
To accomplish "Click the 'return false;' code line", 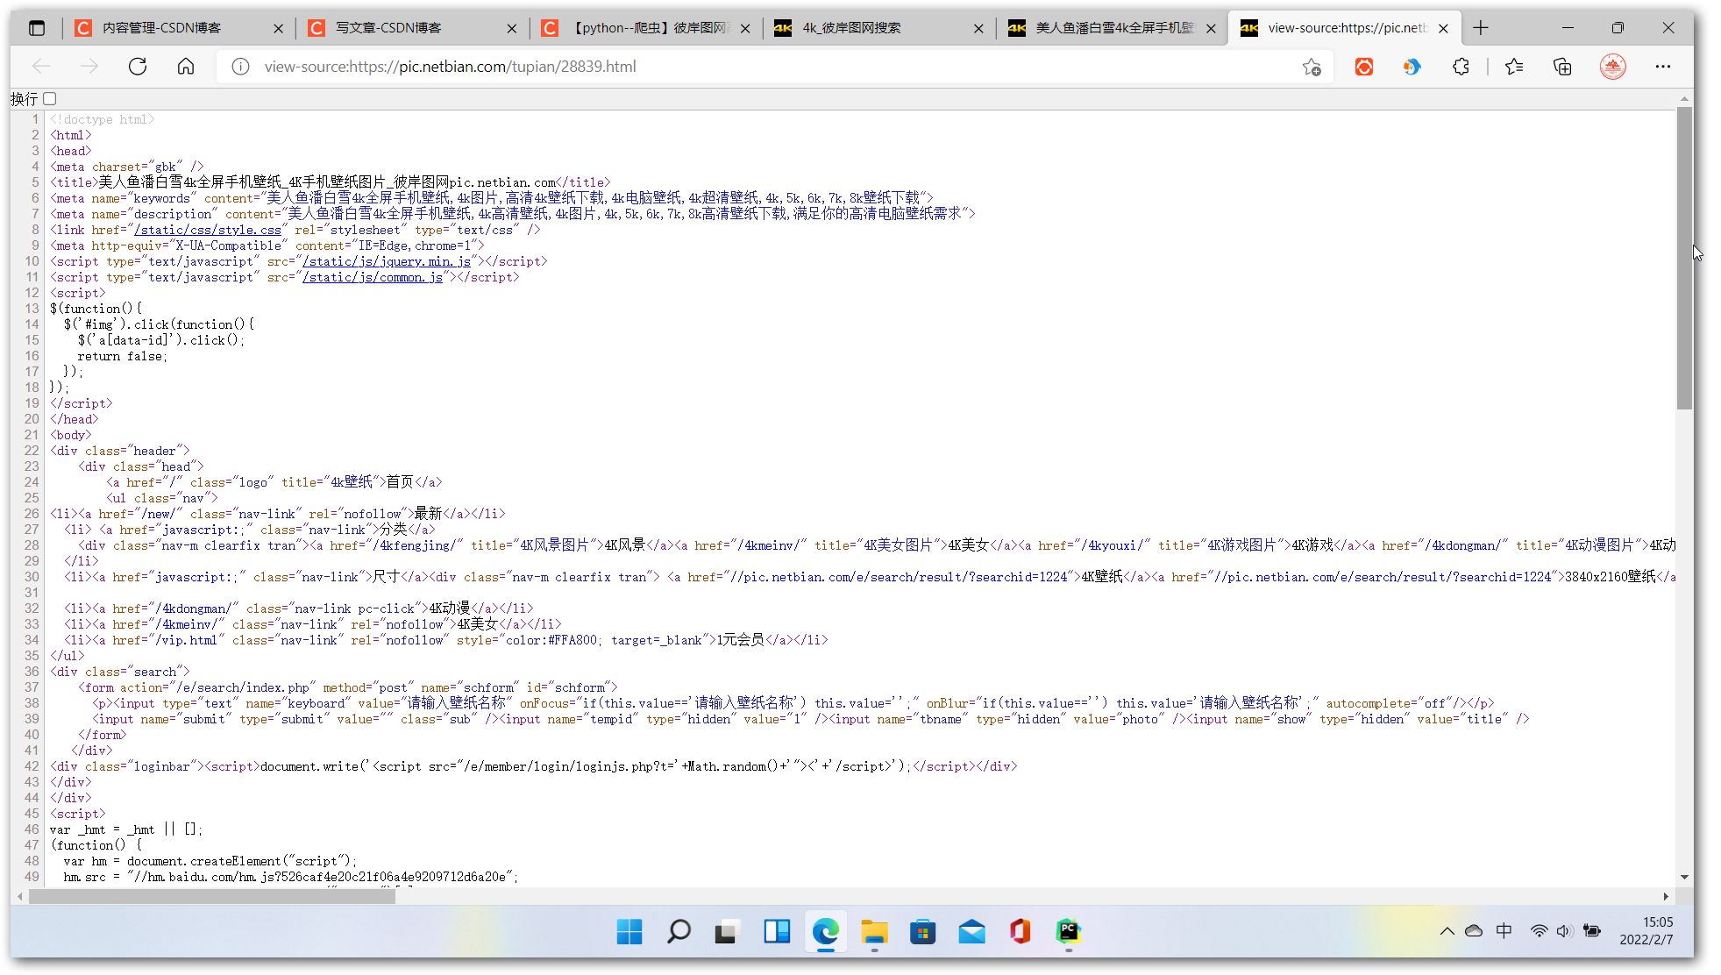I will tap(123, 356).
